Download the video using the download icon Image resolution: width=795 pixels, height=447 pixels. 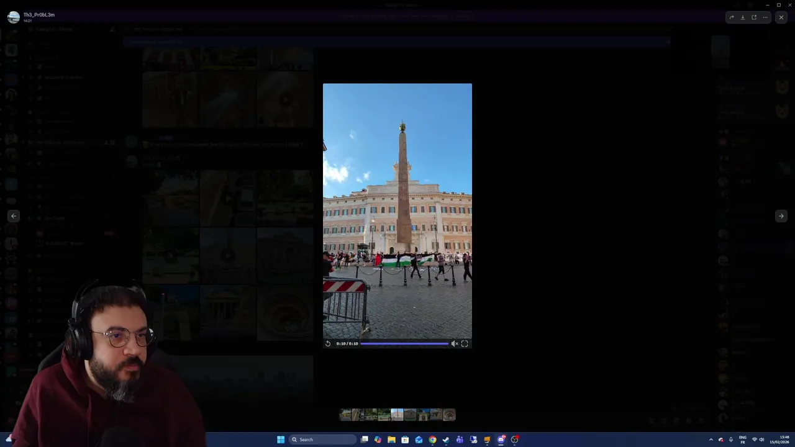[742, 17]
